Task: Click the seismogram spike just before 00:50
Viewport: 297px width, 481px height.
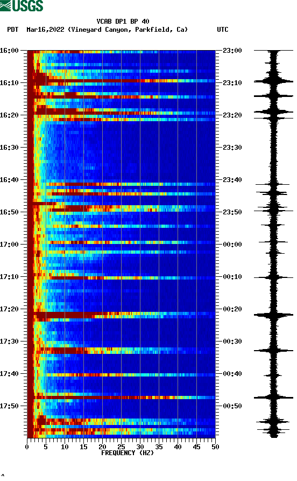Action: point(273,398)
